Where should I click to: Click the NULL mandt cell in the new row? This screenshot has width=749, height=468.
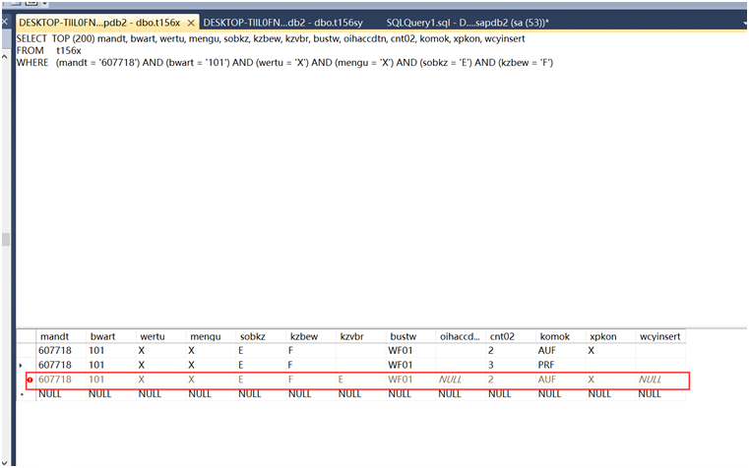click(61, 394)
